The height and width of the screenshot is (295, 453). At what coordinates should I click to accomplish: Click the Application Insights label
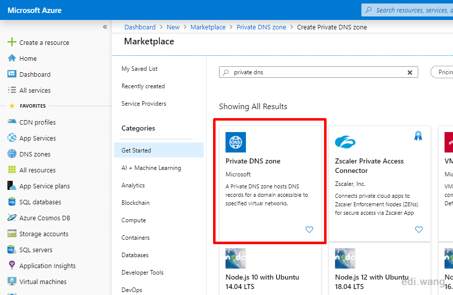coord(47,266)
